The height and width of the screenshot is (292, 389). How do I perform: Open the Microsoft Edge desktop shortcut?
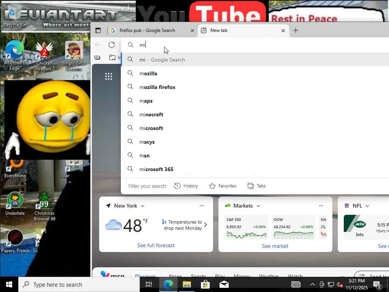coord(14,56)
